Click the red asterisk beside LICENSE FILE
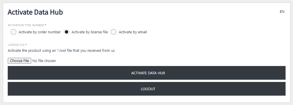The height and width of the screenshot is (105, 293). pyautogui.click(x=26, y=44)
